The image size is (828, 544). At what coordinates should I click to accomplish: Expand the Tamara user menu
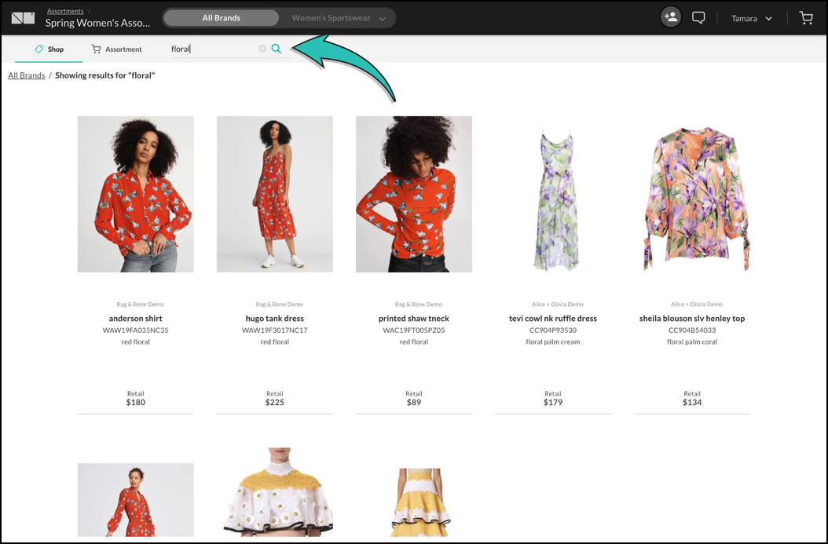point(752,19)
